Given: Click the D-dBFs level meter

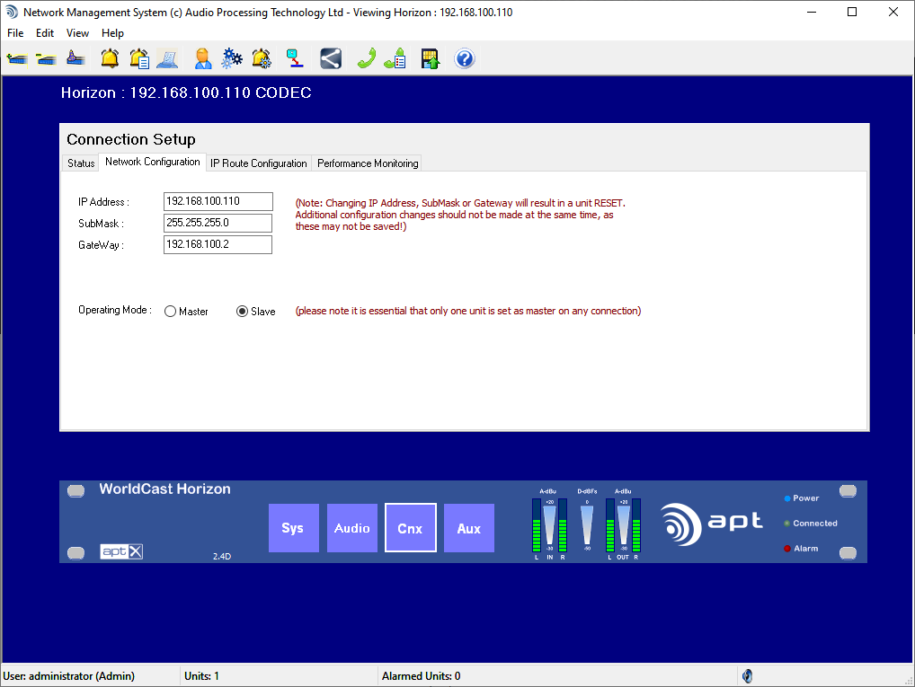Looking at the screenshot, I should point(587,521).
